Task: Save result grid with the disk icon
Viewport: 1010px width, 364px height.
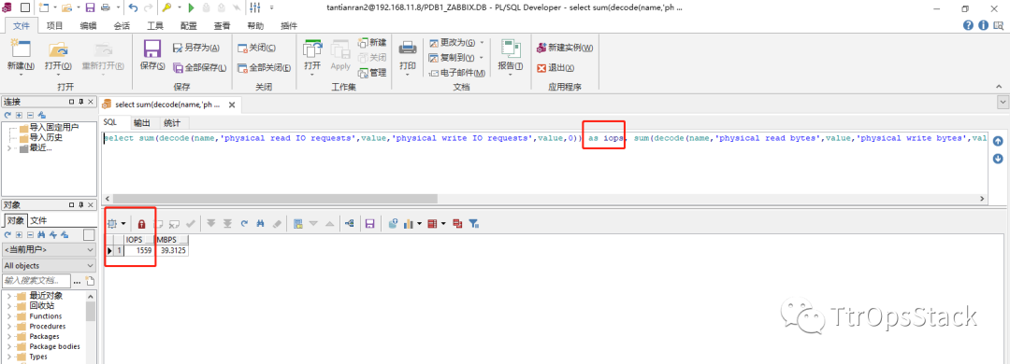Action: click(369, 224)
